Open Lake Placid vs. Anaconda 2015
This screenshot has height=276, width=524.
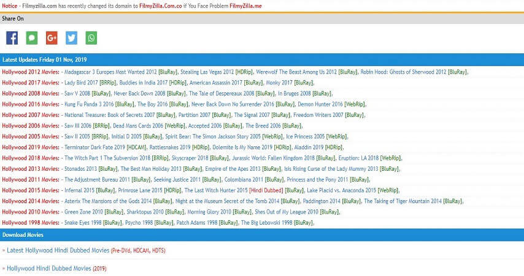(x=353, y=190)
